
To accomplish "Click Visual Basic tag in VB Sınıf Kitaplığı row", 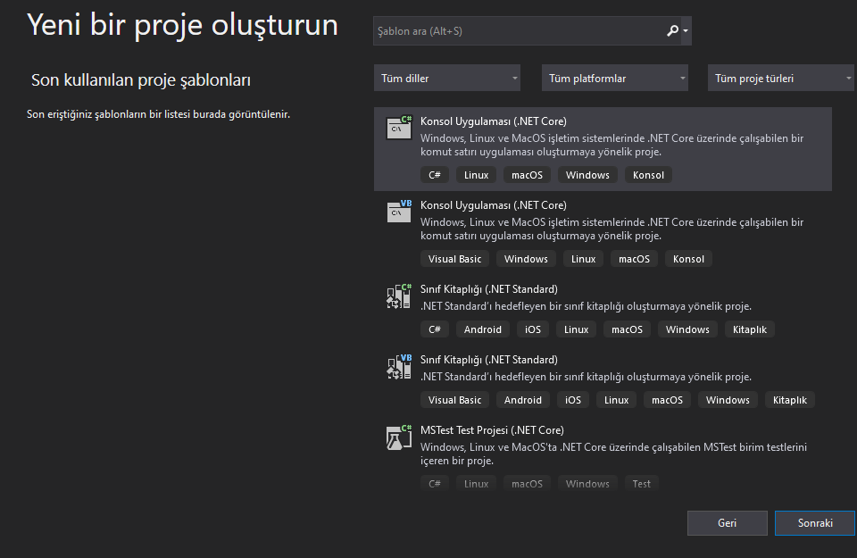I will pyautogui.click(x=454, y=400).
